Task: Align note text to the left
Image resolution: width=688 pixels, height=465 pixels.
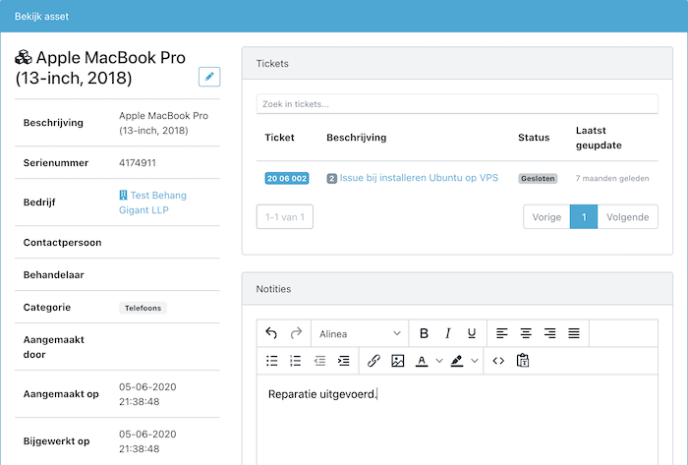Action: coord(502,333)
